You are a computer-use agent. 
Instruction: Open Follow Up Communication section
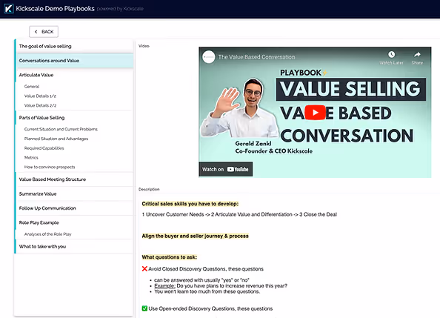coord(74,208)
